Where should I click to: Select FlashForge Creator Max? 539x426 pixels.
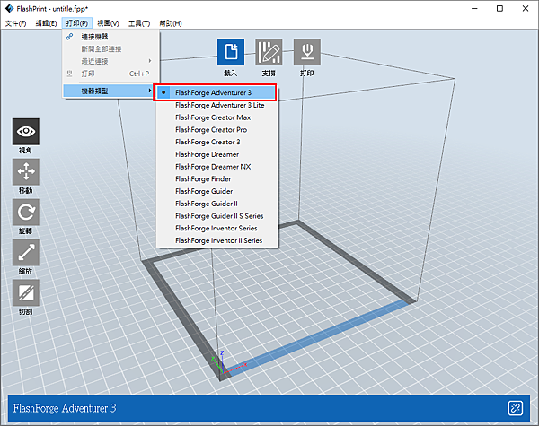pyautogui.click(x=217, y=117)
